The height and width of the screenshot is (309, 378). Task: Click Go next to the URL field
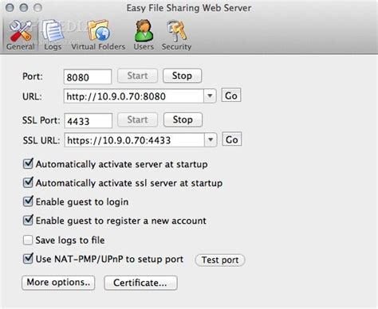pyautogui.click(x=231, y=96)
